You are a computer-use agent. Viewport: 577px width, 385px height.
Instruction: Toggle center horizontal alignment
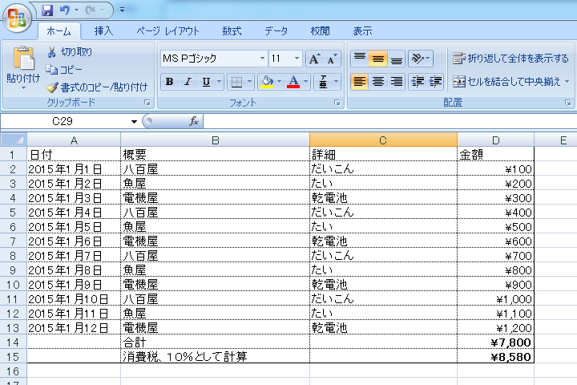tap(377, 81)
